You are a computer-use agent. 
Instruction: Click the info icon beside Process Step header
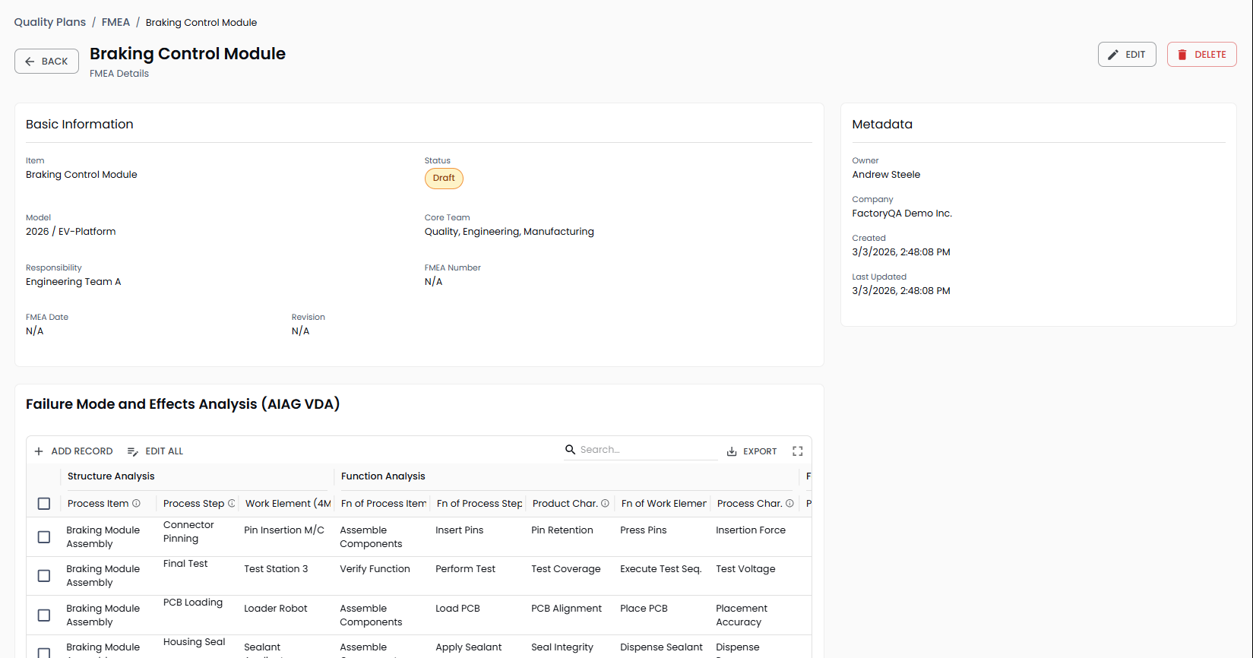pos(232,503)
